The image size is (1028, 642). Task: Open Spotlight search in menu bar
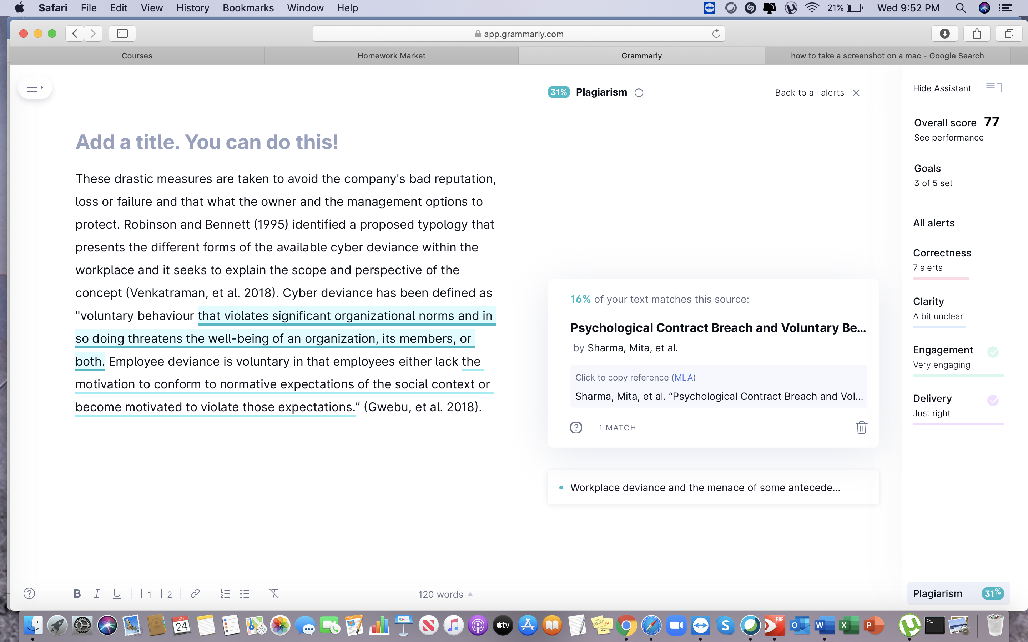pos(961,8)
